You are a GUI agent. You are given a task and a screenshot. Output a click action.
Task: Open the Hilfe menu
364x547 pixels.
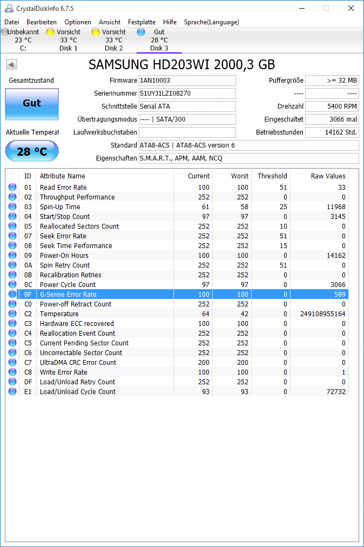pyautogui.click(x=170, y=22)
